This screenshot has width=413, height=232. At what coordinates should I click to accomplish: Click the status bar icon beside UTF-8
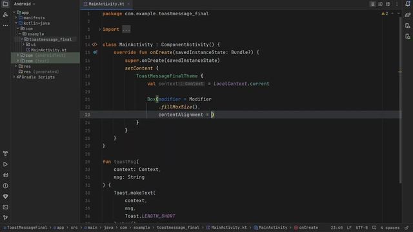(374, 227)
